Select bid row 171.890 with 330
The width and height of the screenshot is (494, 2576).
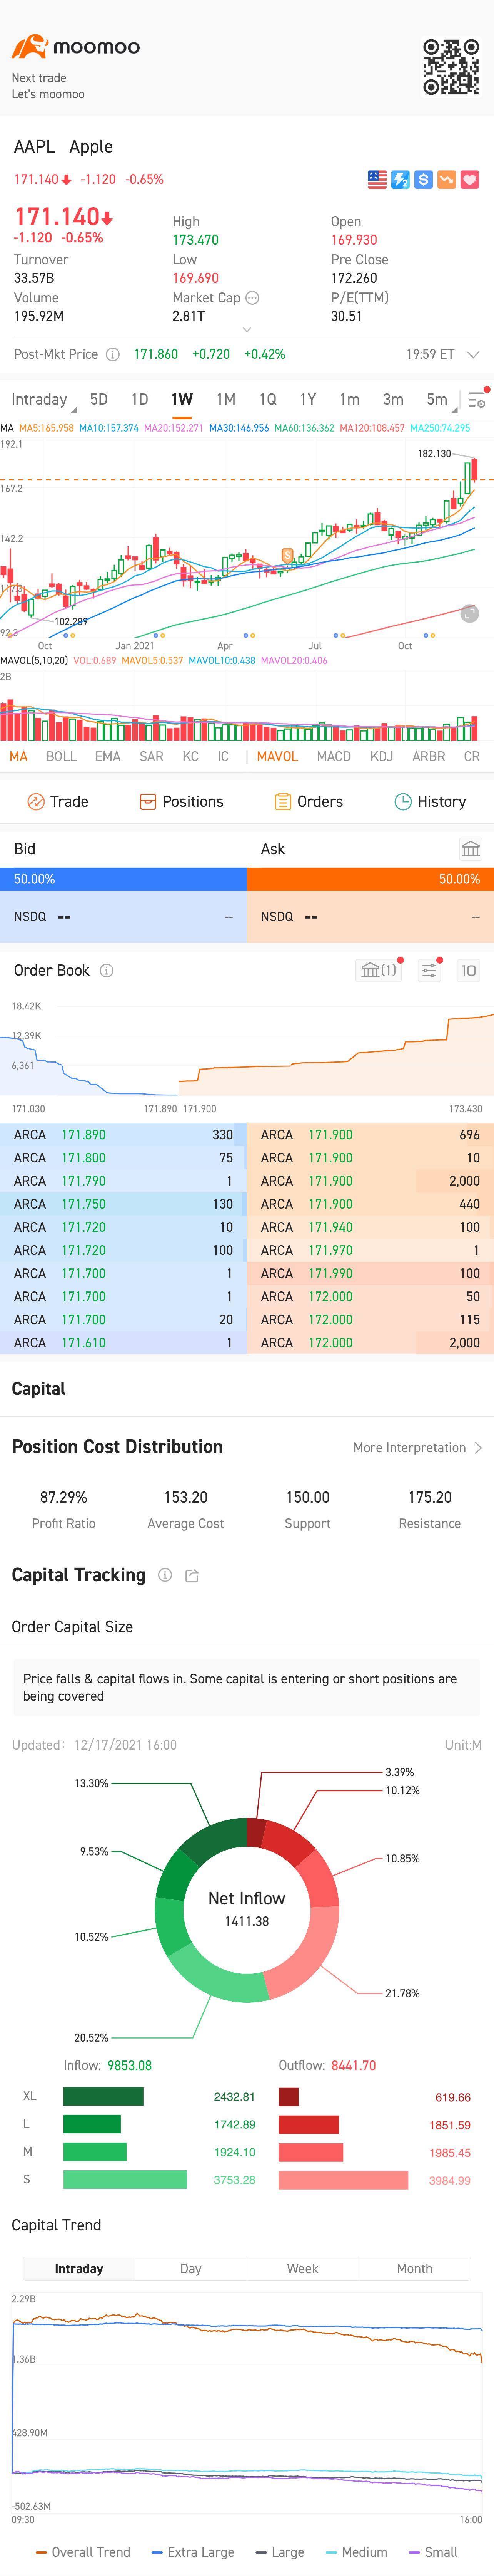[x=124, y=1135]
